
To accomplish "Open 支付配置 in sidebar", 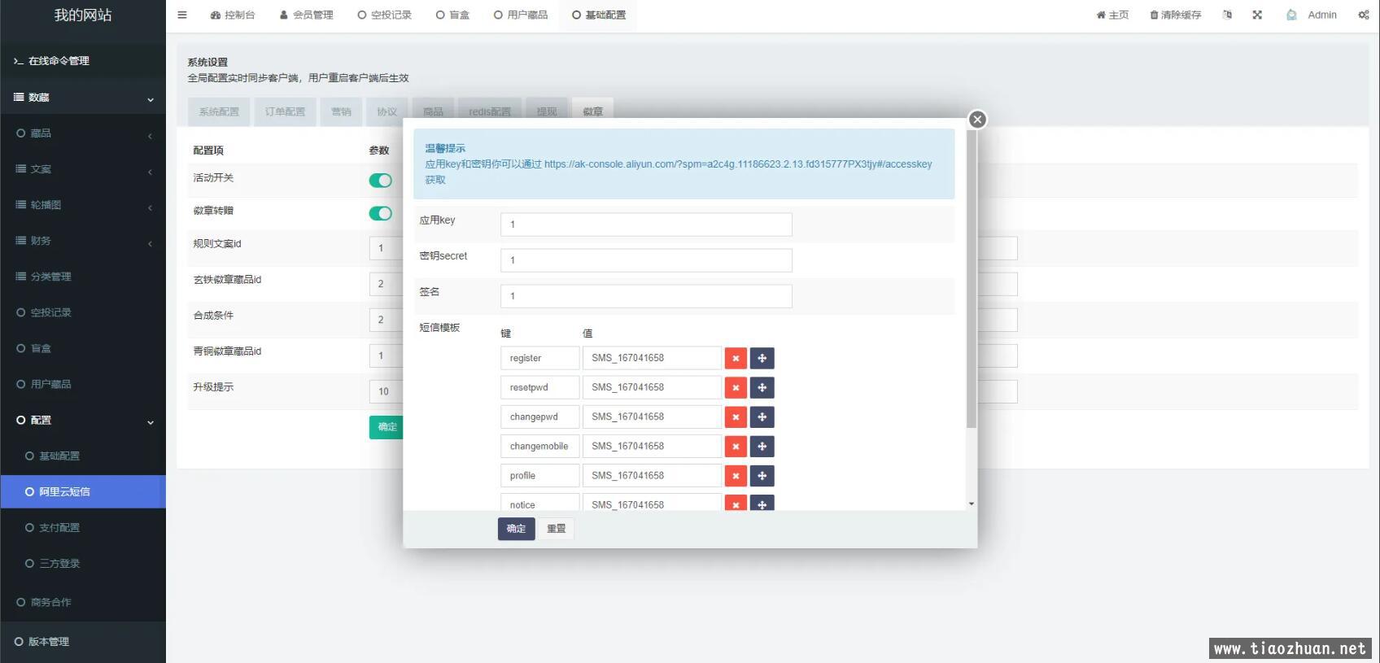I will point(83,527).
